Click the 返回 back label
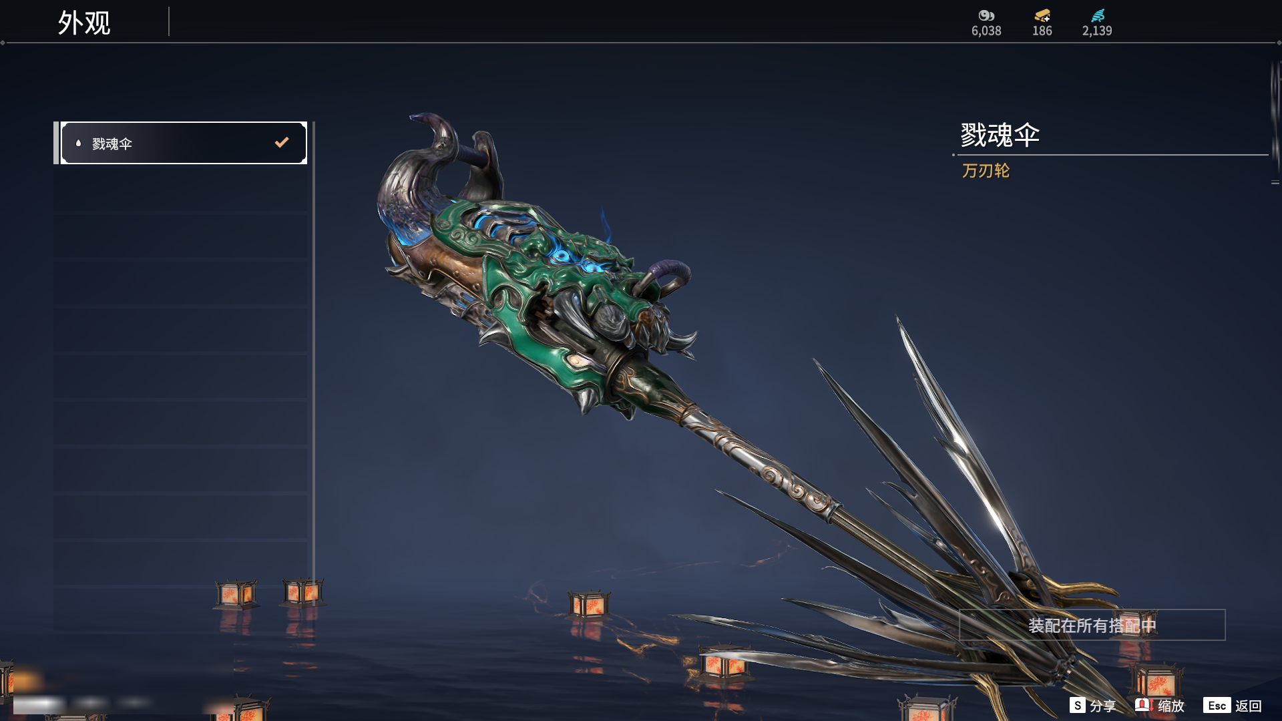The height and width of the screenshot is (721, 1282). pyautogui.click(x=1248, y=706)
